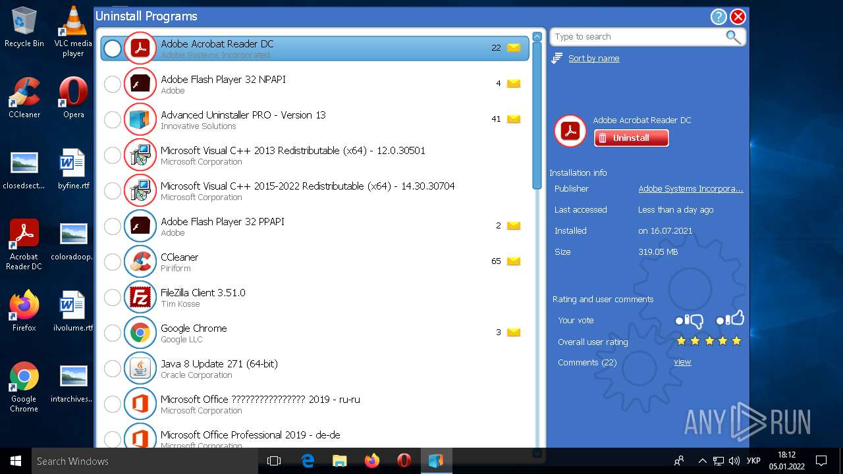Select the Adobe Flash Player 32 NPAPI radio button
The image size is (843, 474).
113,84
